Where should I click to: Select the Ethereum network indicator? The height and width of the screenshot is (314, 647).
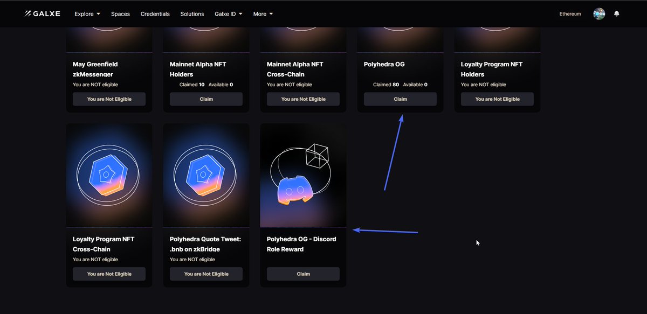[570, 13]
